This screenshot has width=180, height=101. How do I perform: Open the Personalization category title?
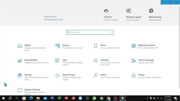click(x=31, y=60)
